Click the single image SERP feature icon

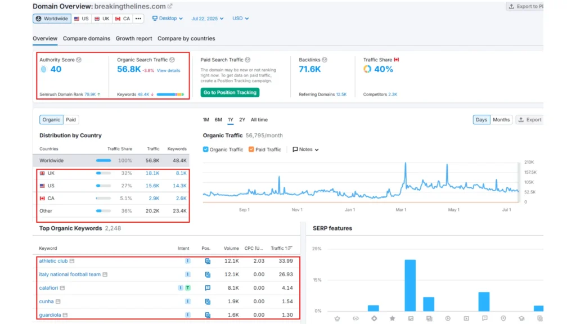pyautogui.click(x=411, y=318)
